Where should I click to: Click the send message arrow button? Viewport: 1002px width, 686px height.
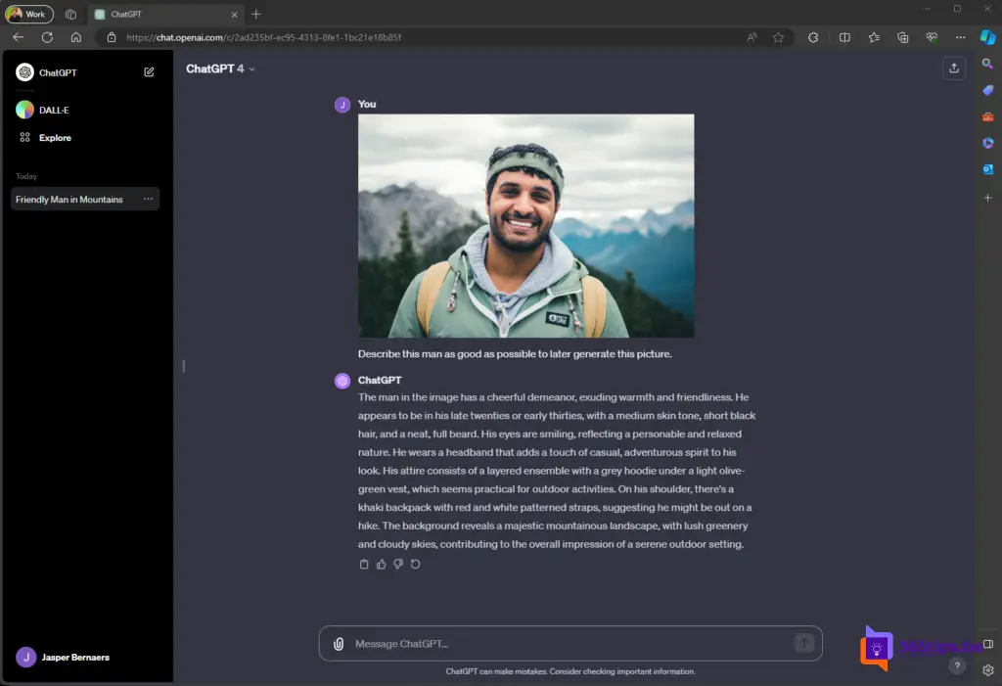tap(804, 643)
